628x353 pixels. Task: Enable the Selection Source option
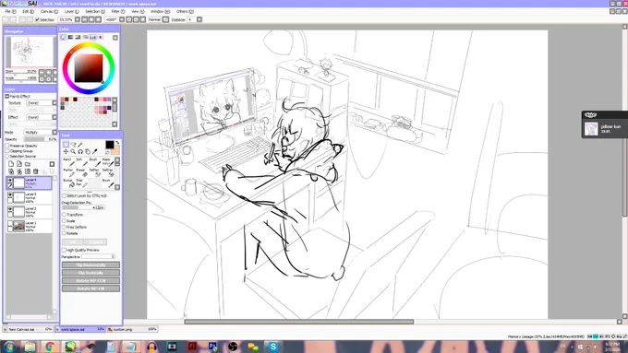pos(7,157)
